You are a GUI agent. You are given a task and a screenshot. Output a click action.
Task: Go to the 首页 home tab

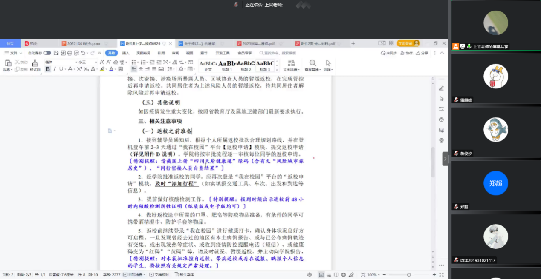(10, 43)
